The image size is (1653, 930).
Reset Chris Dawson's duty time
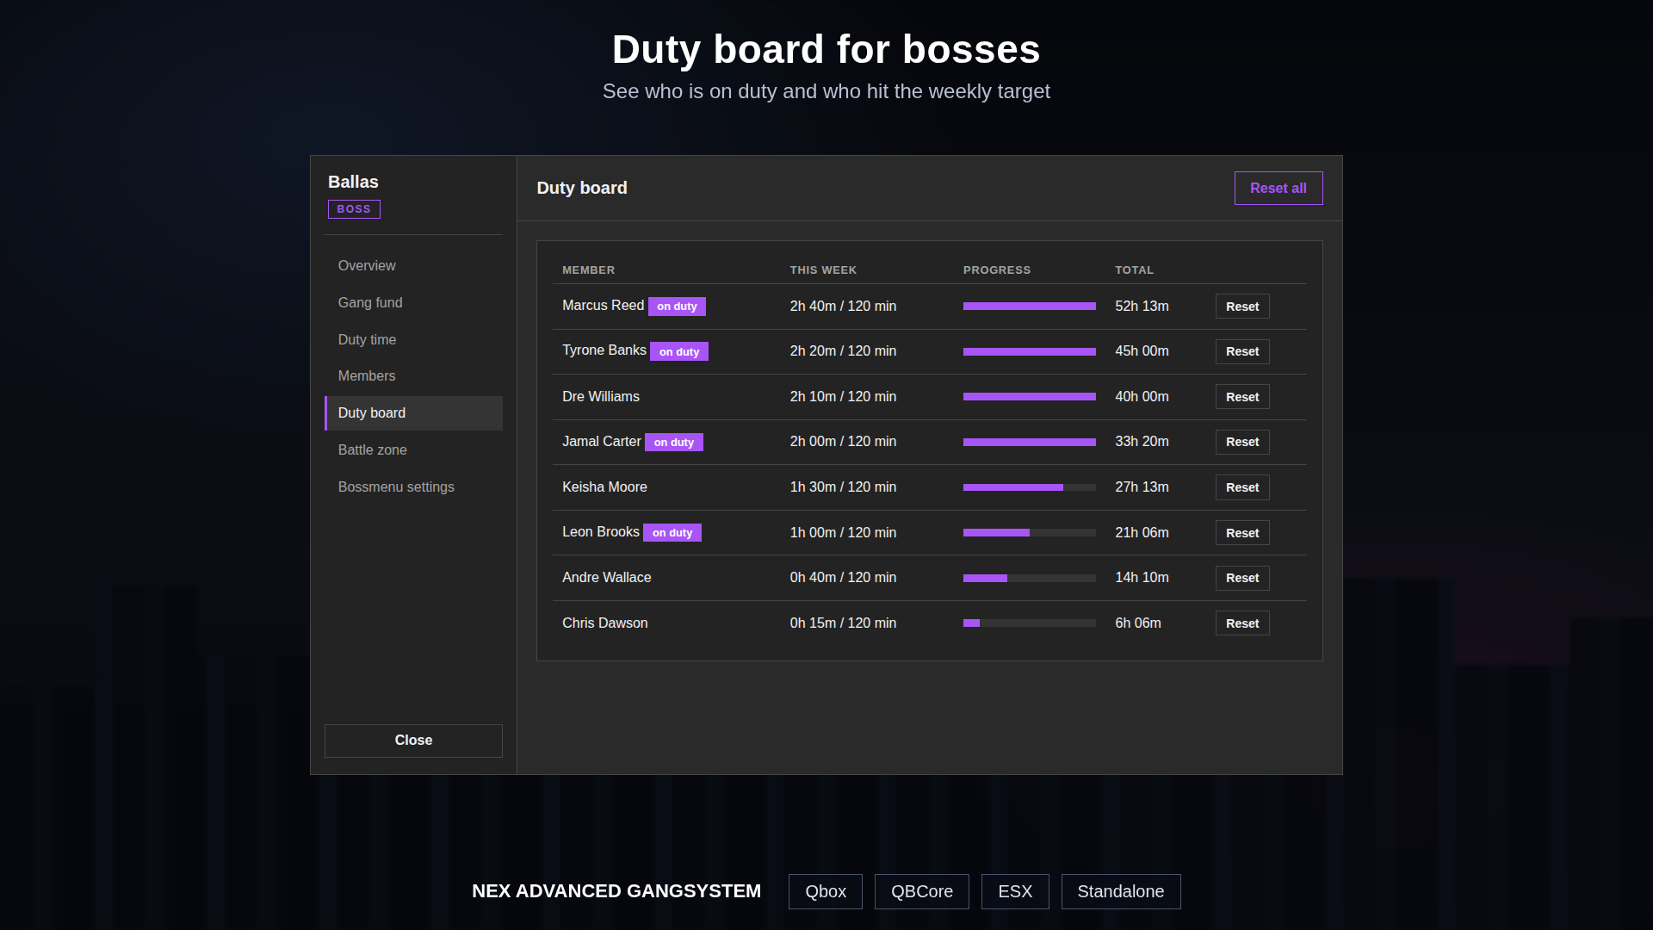(x=1242, y=623)
